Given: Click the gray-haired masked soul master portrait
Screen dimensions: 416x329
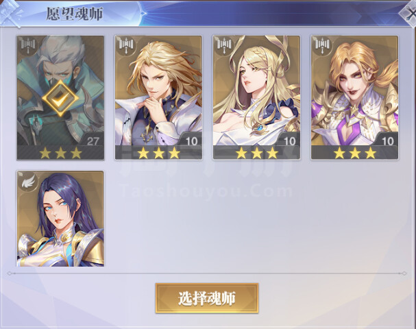Looking at the screenshot, I should point(60,97).
